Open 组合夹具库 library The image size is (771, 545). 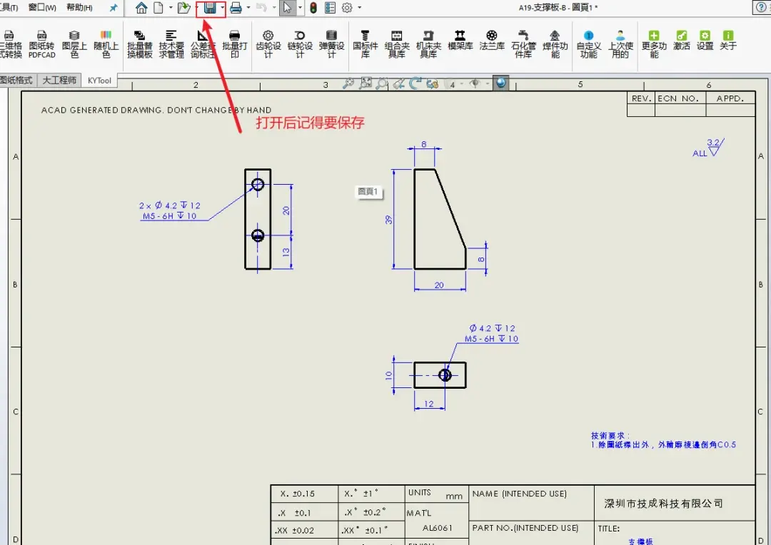pyautogui.click(x=397, y=44)
